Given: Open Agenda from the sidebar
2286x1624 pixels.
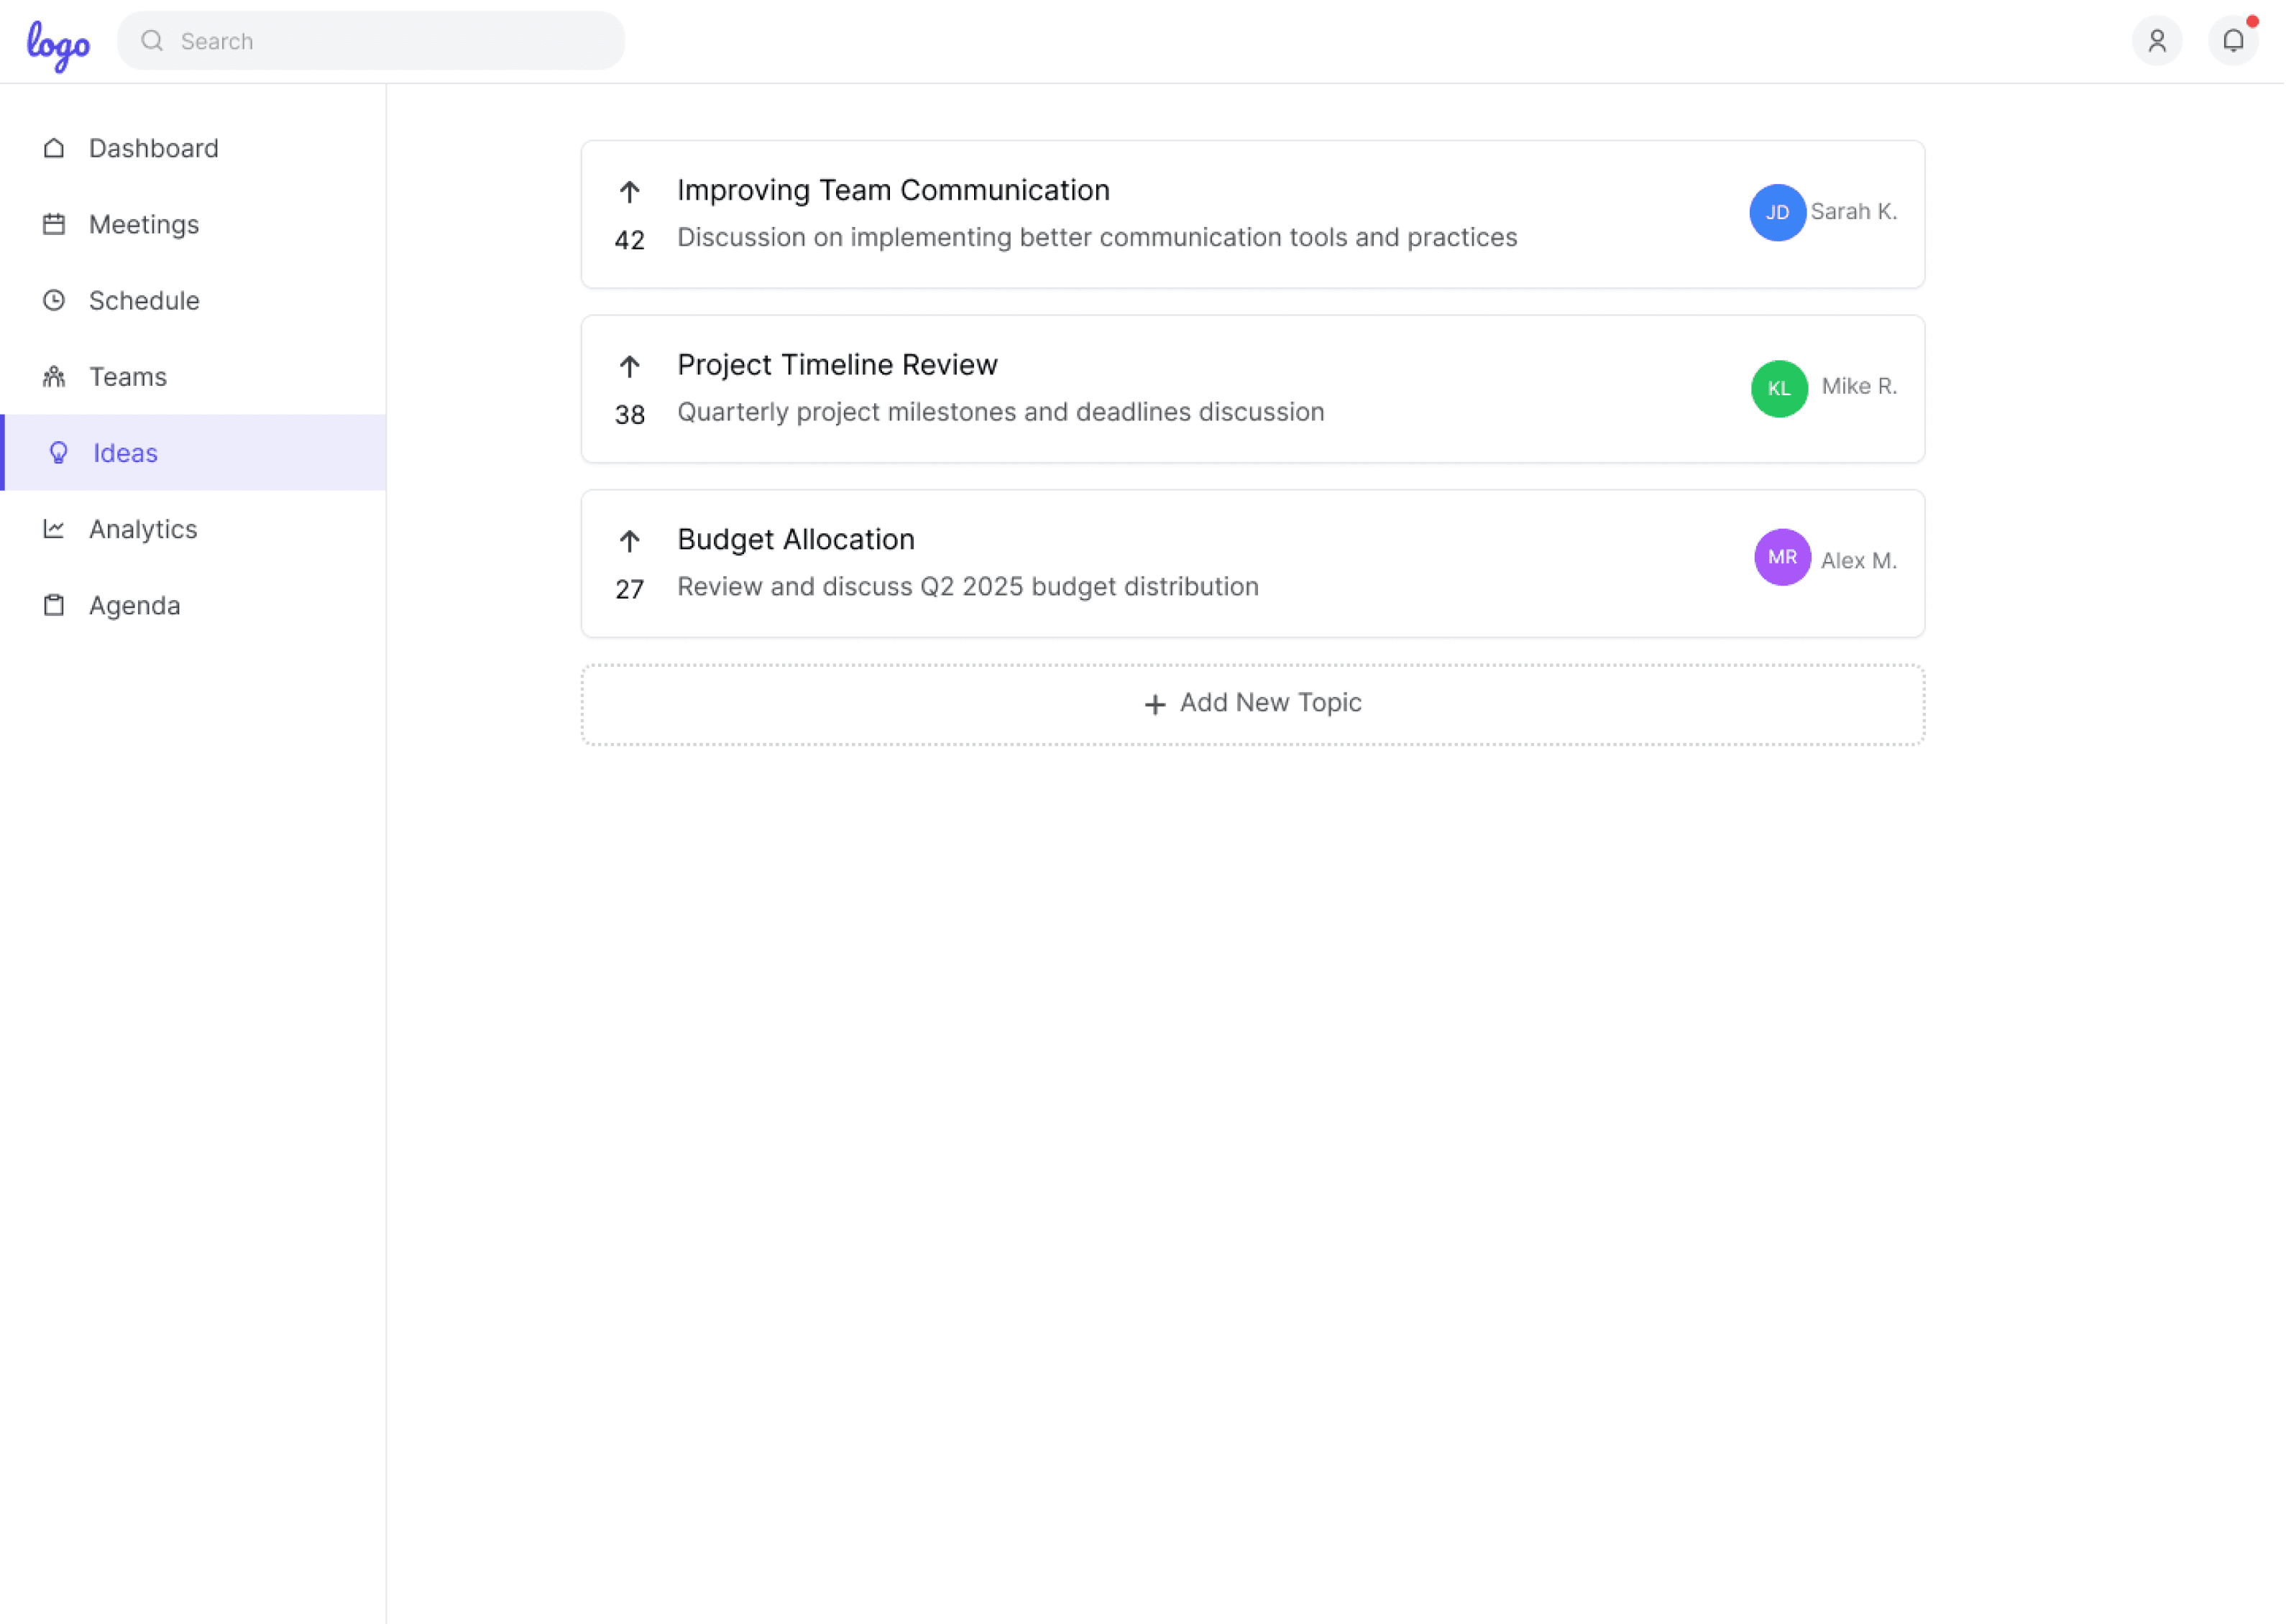Looking at the screenshot, I should pyautogui.click(x=134, y=605).
